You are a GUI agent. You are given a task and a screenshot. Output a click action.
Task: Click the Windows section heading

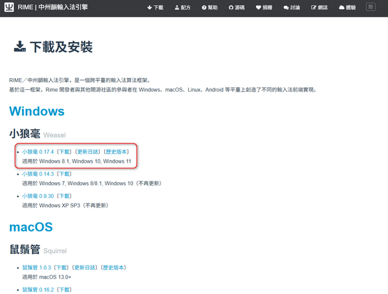tap(37, 111)
